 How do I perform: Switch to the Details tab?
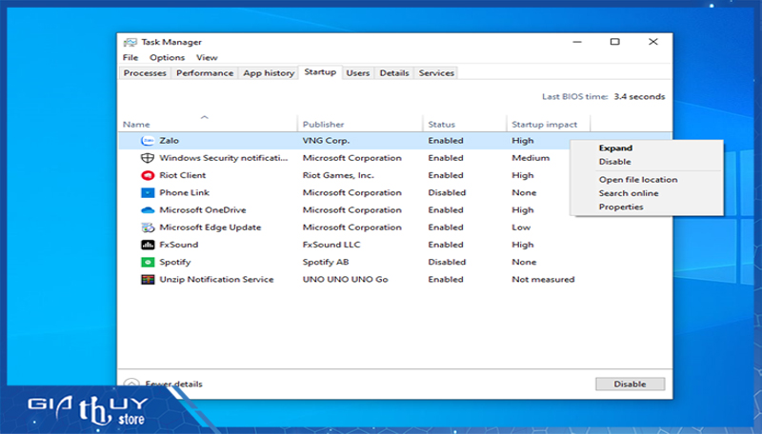coord(394,73)
